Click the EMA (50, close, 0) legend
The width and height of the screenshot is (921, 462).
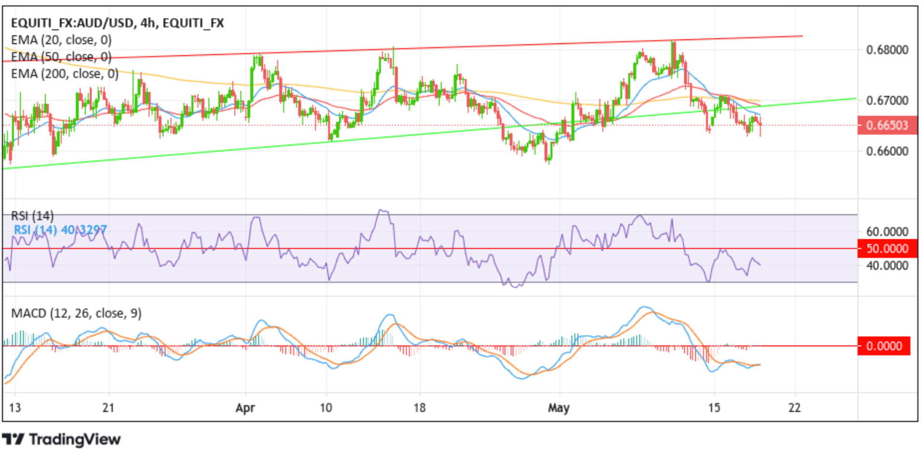coord(61,57)
